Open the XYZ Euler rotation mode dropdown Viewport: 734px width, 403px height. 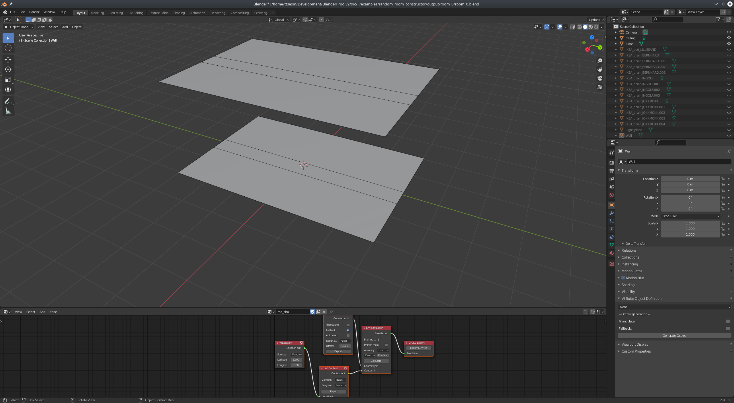click(x=690, y=216)
